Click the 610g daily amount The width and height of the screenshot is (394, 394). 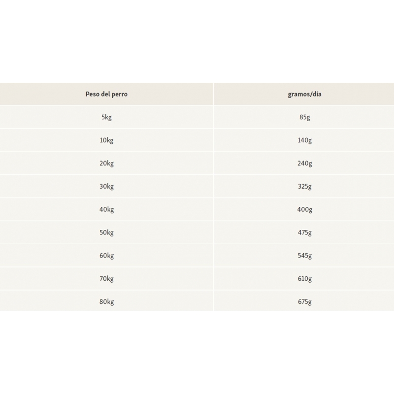305,279
